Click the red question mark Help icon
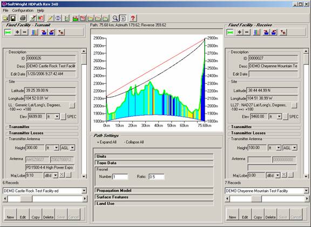The width and height of the screenshot is (311, 227). click(x=133, y=18)
